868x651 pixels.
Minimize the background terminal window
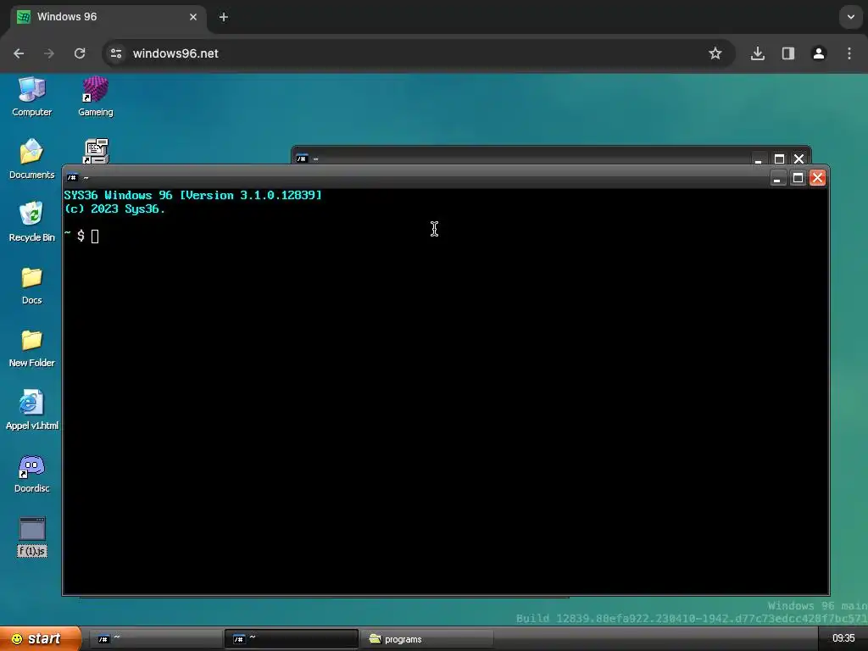coord(758,159)
